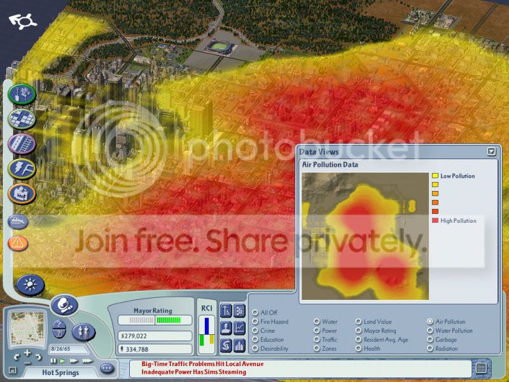Open the Graphs line-chart icon
Image resolution: width=509 pixels, height=382 pixels.
pos(239,328)
